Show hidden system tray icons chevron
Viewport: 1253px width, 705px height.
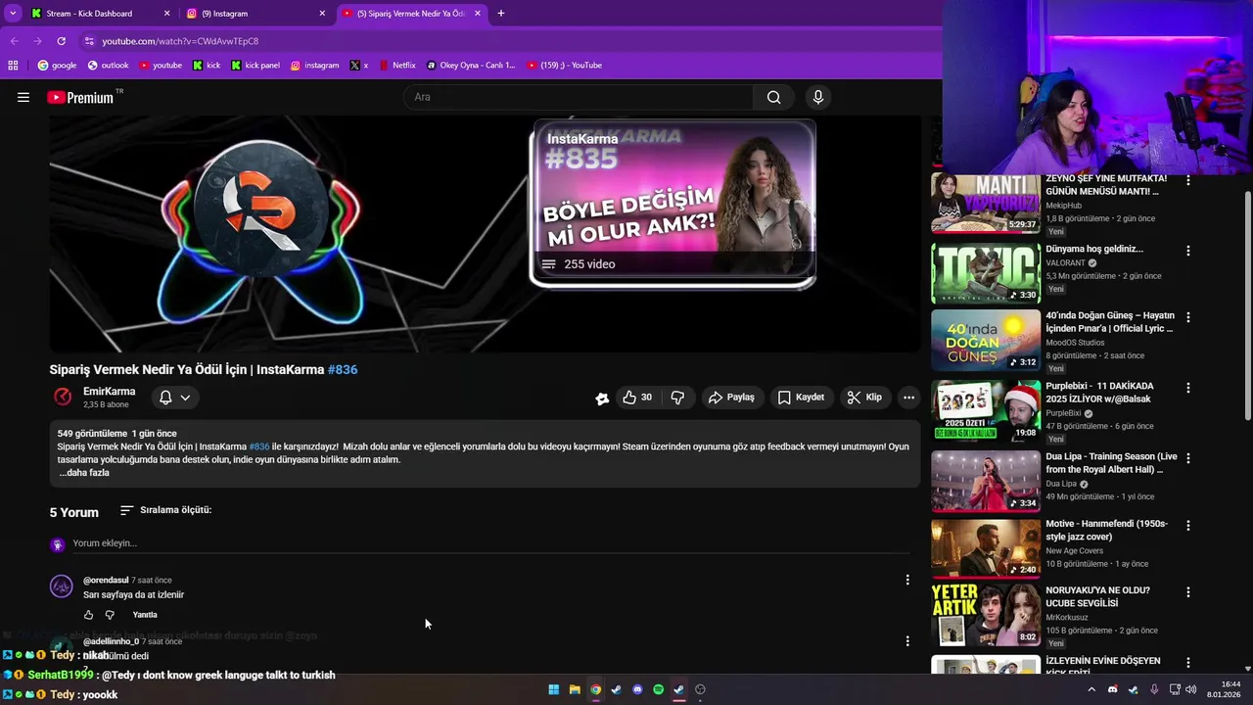pyautogui.click(x=1091, y=689)
